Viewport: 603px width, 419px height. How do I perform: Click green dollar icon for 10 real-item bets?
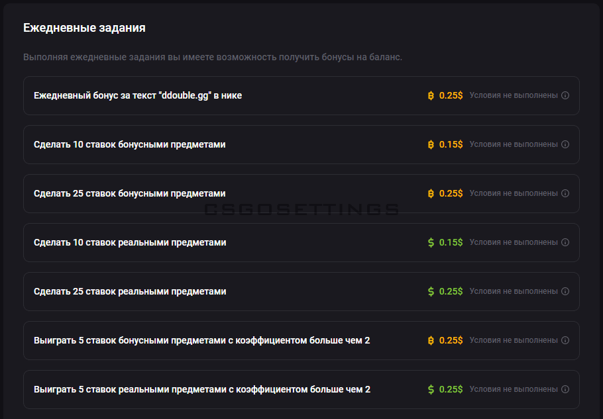click(431, 242)
